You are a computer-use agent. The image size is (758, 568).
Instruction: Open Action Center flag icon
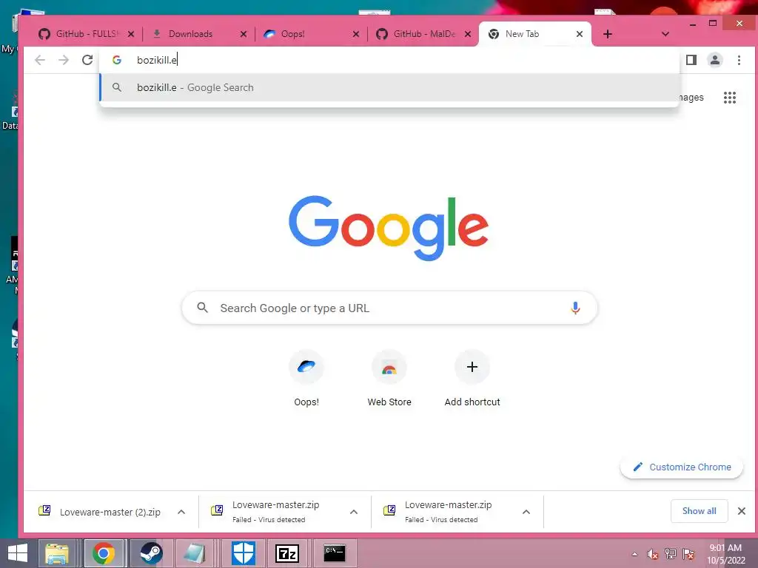pyautogui.click(x=688, y=554)
